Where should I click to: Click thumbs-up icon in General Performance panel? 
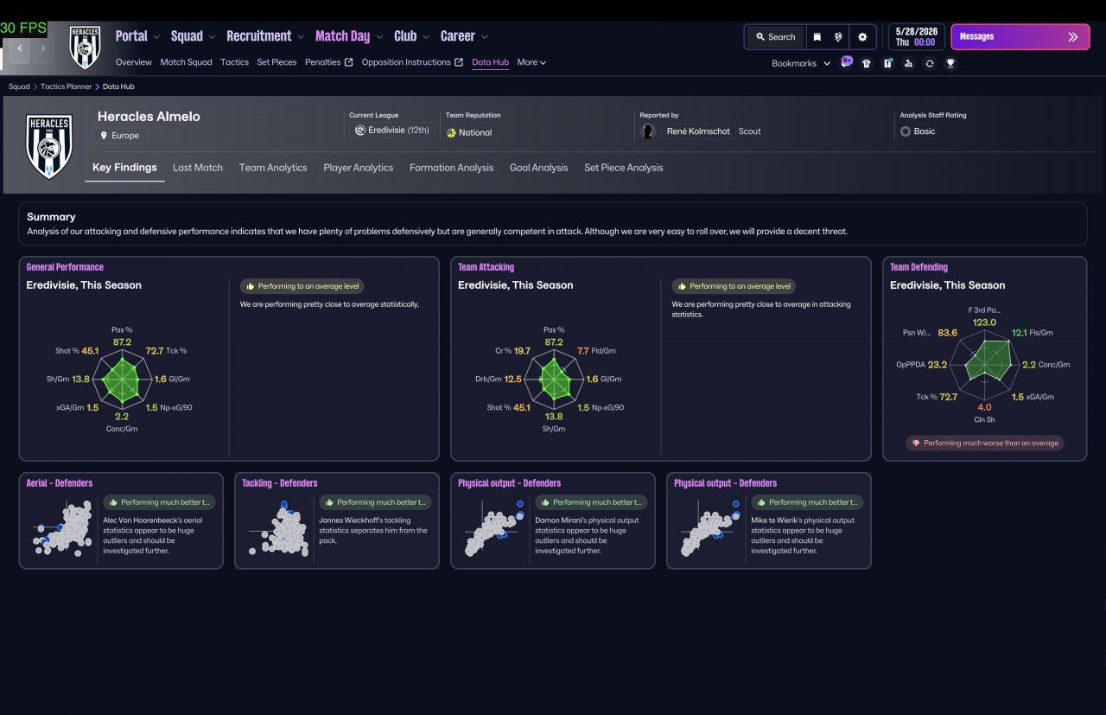[251, 286]
